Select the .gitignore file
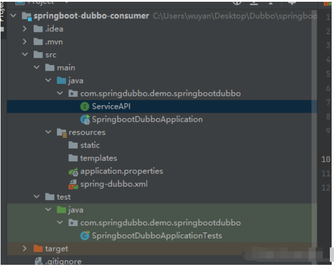 pyautogui.click(x=64, y=262)
